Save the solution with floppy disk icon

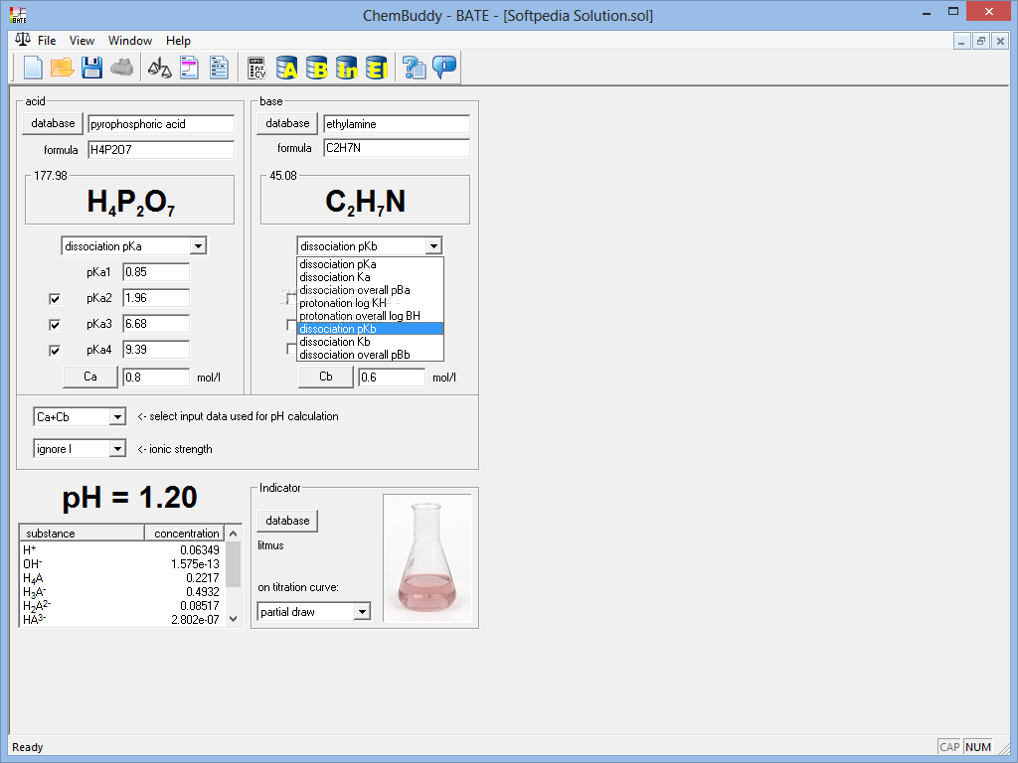91,67
